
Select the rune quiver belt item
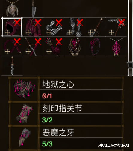75,47
